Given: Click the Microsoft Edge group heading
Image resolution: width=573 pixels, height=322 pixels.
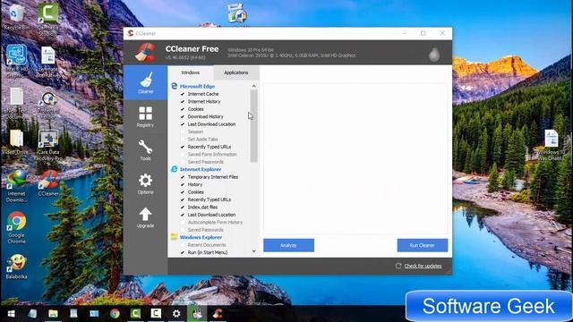Looking at the screenshot, I should (x=197, y=86).
